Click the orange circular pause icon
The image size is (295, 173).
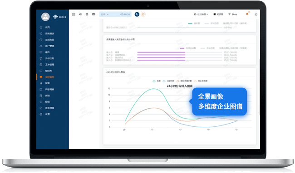coord(143,14)
